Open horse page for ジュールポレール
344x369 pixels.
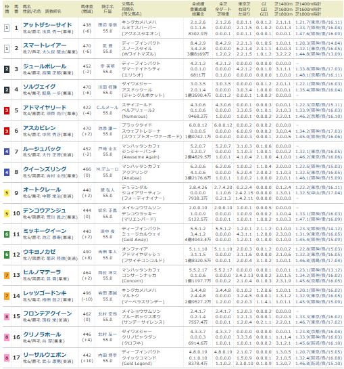coord(45,66)
